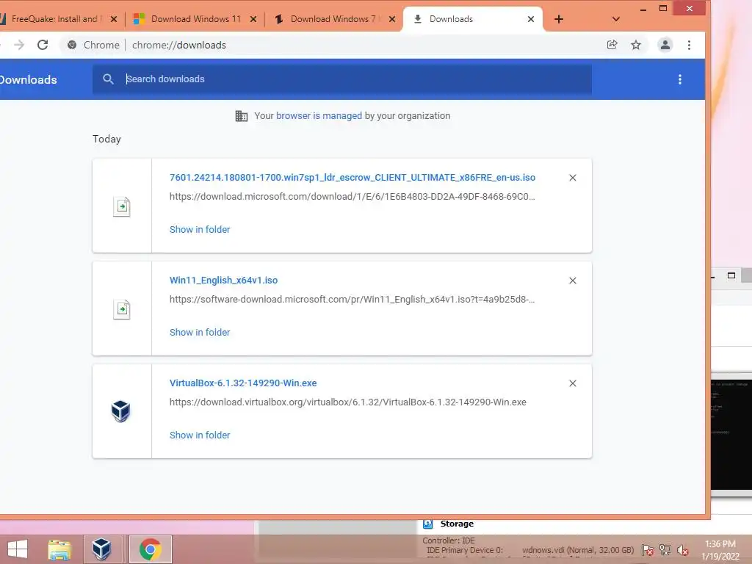The width and height of the screenshot is (752, 564).
Task: Click the search magnifier icon
Action: pos(109,79)
